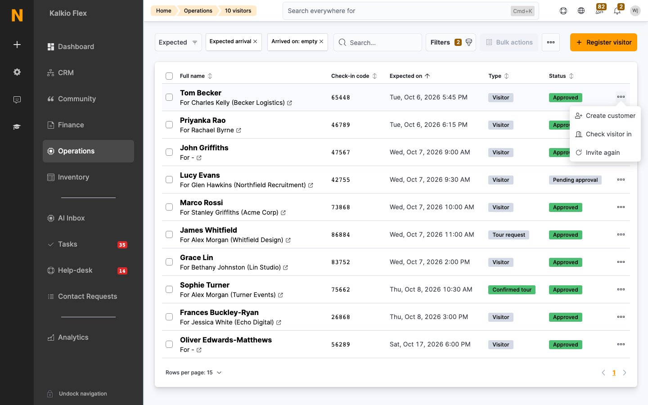Open the help lifebuoy icon in top bar
The image size is (648, 405).
[x=563, y=11]
